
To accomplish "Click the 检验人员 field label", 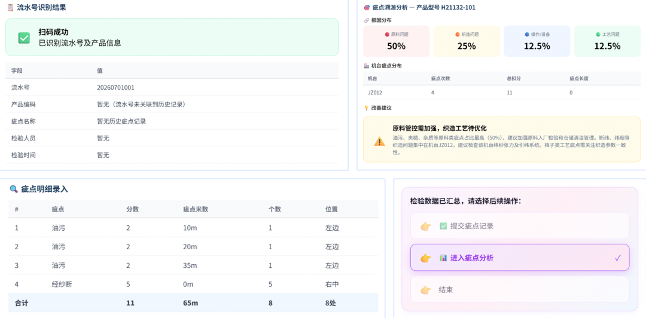I will point(23,139).
